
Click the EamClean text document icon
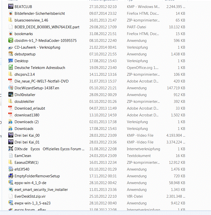11,156
